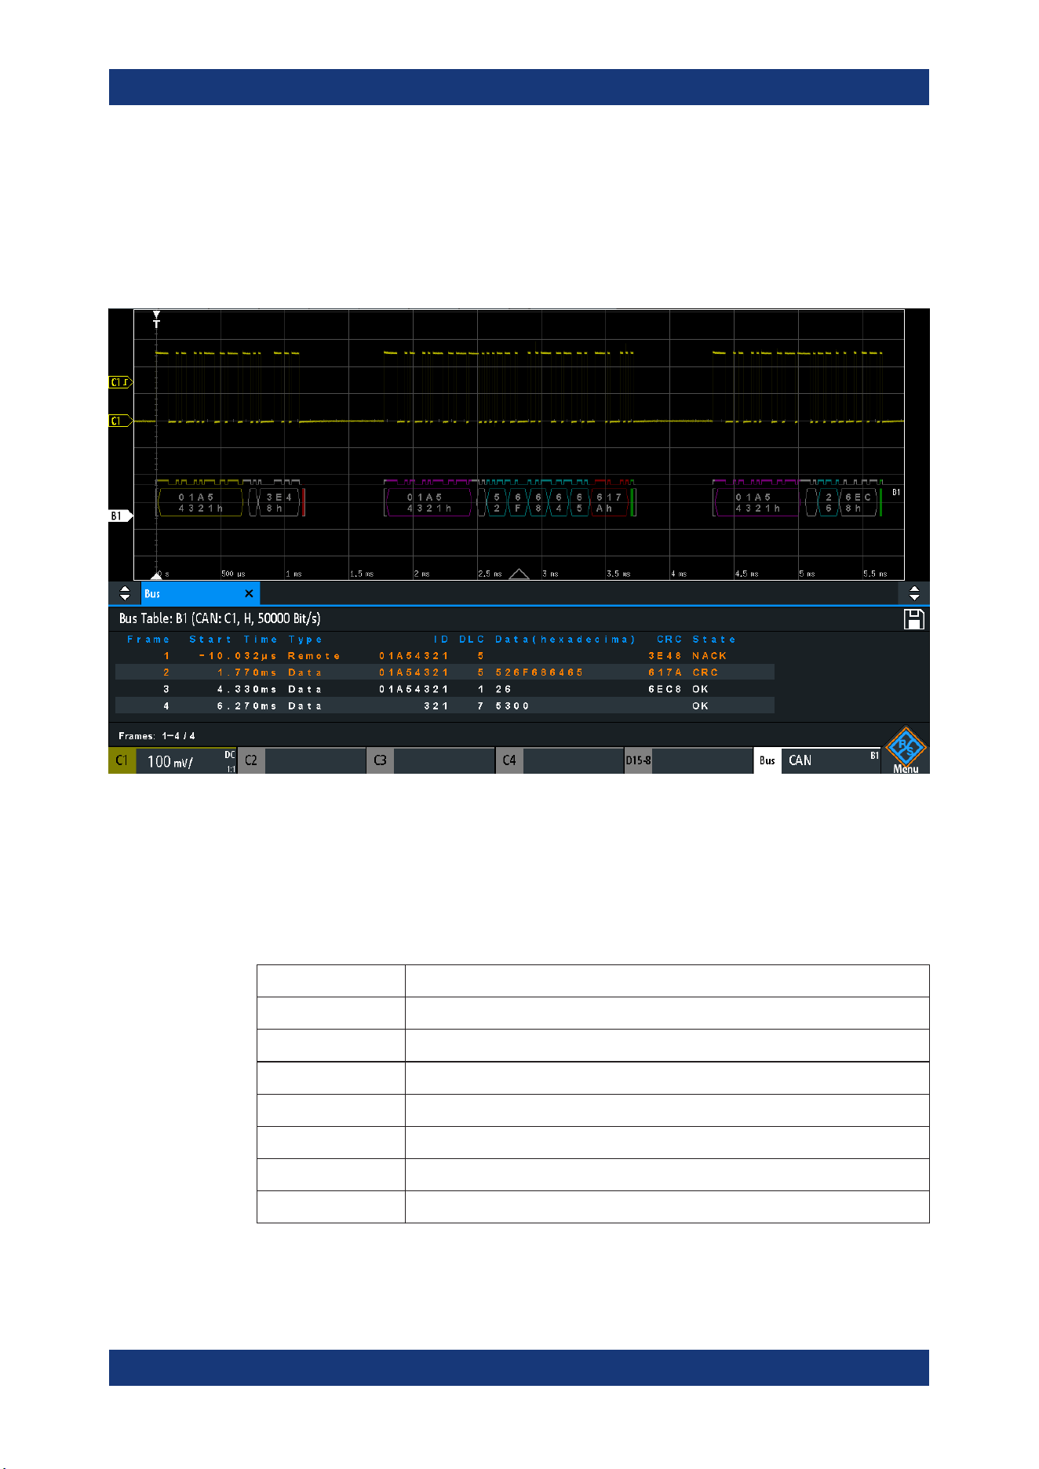Click the decoded 3E48h CRC field on the waveform
Screen dimensions: 1039x1469
279,502
